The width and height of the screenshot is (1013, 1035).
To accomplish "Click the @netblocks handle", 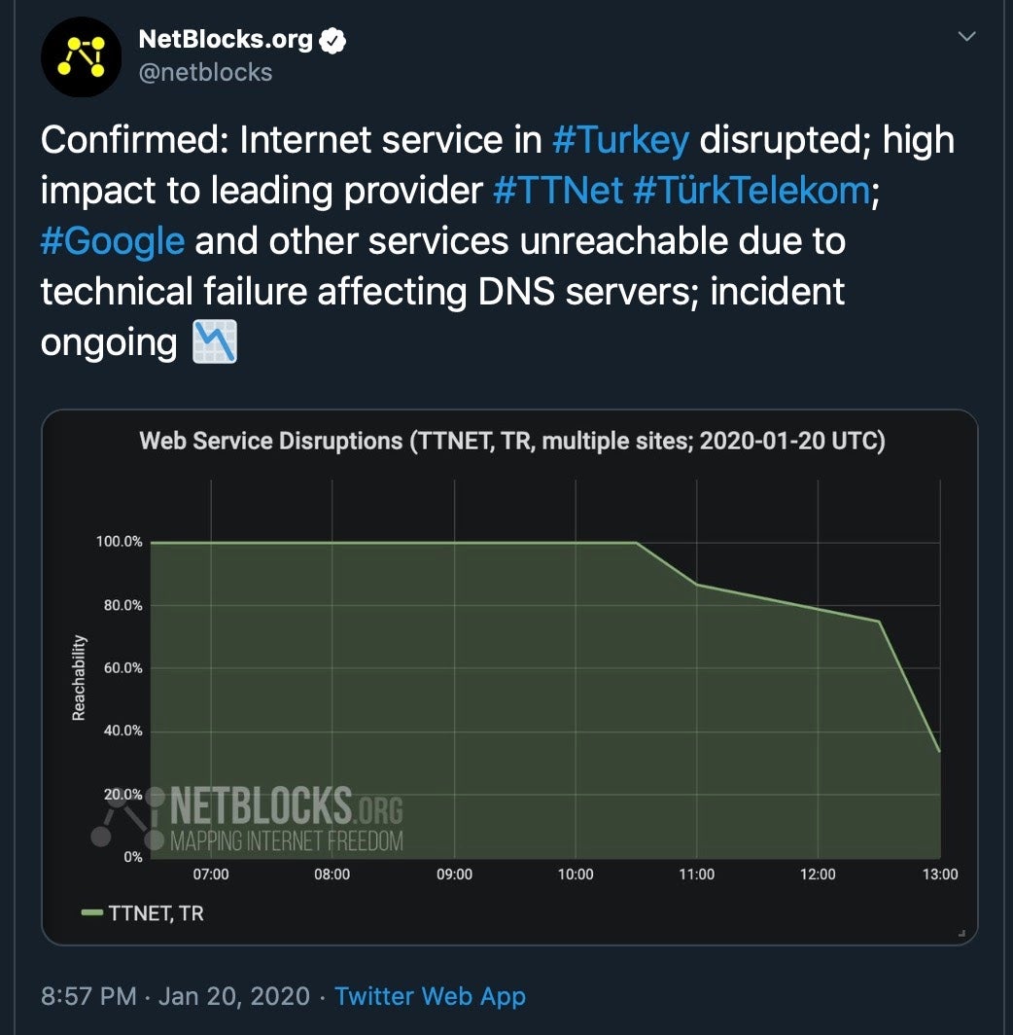I will 205,72.
